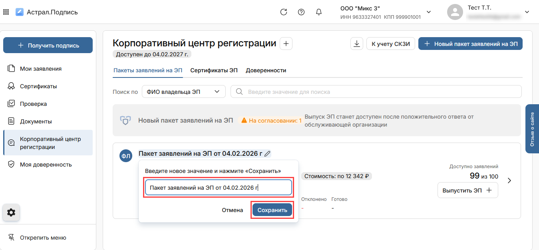Open settings gear in sidebar
Screen dimensions: 539x250
(x=11, y=212)
